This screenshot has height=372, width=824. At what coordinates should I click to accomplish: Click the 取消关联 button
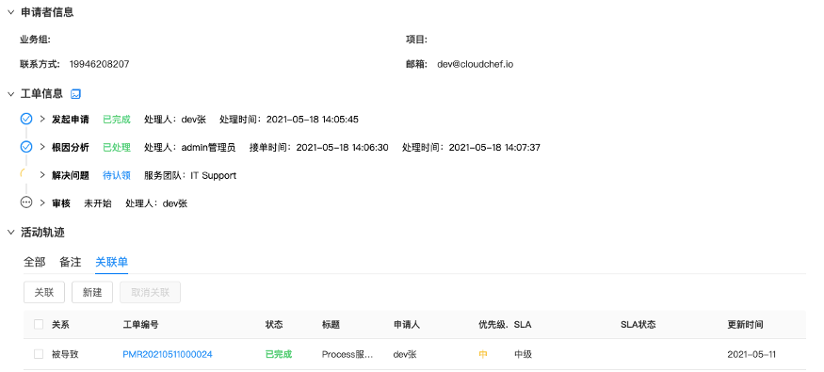(151, 292)
